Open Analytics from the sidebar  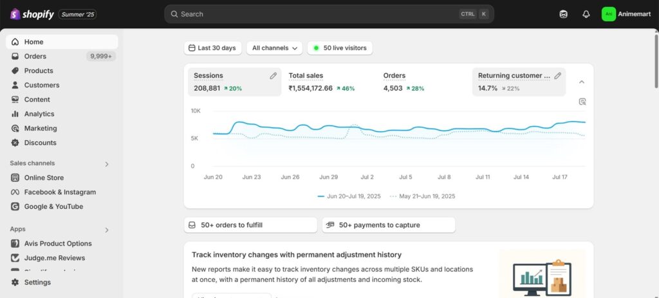(x=39, y=114)
